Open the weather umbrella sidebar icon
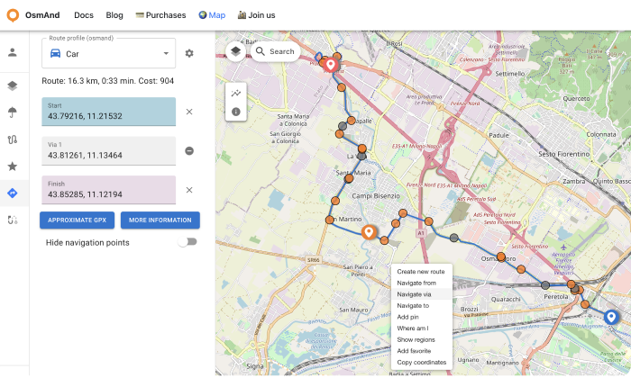The width and height of the screenshot is (631, 378). pyautogui.click(x=13, y=112)
